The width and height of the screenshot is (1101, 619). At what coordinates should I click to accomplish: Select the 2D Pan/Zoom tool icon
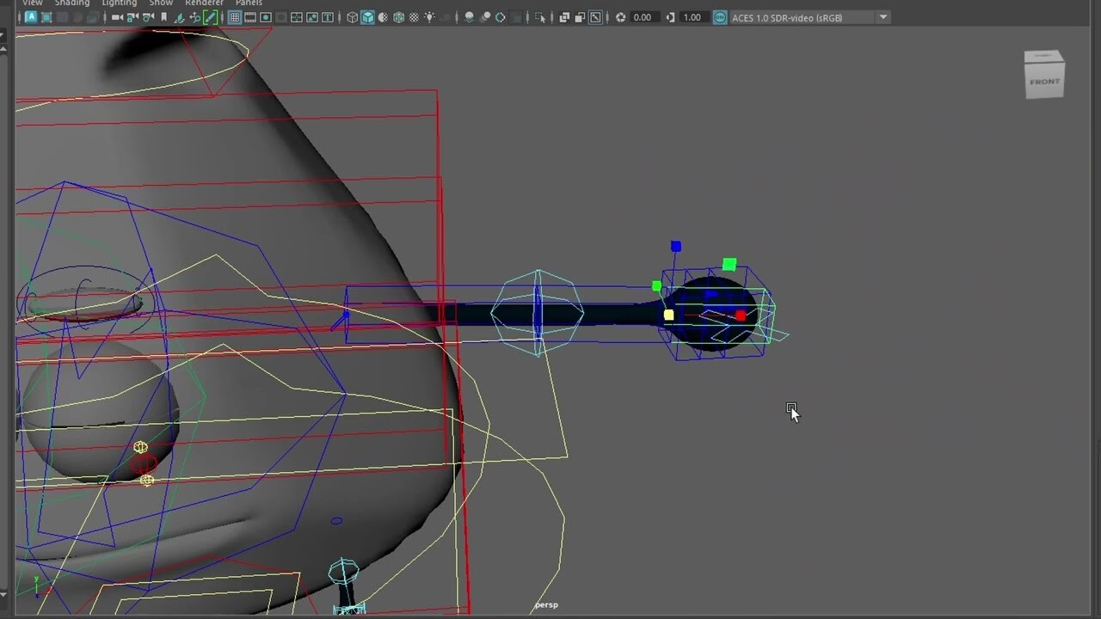595,17
